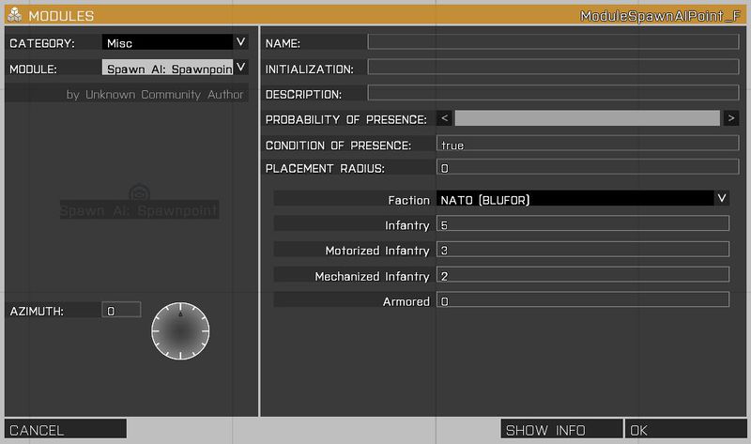Click the Motorized Infantry value field
The image size is (751, 444).
(583, 250)
